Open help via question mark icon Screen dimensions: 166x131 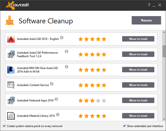149,5
